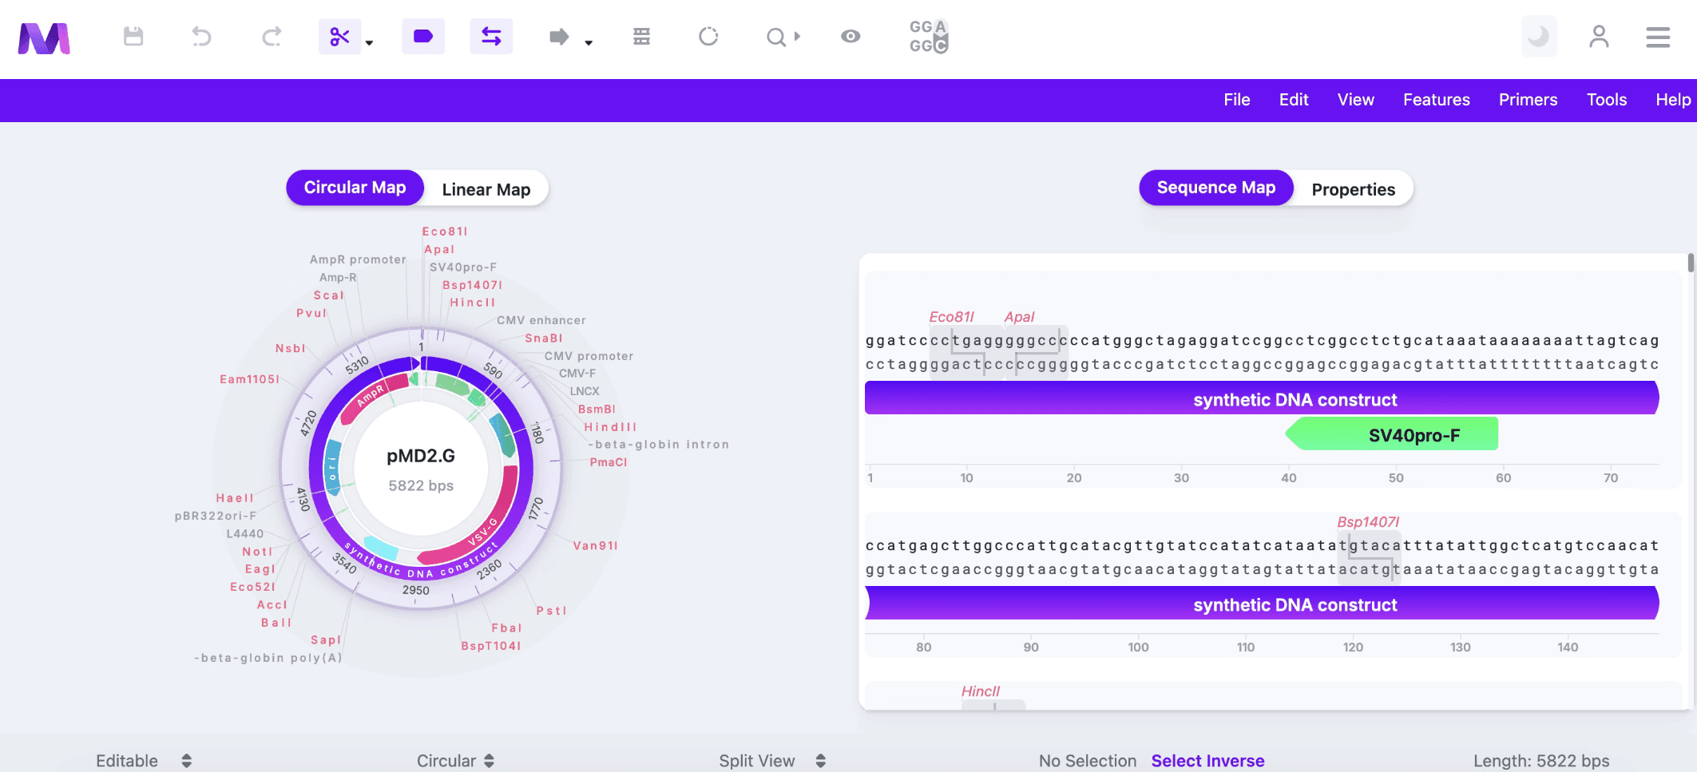The image size is (1697, 772).
Task: Click the redo arrow icon
Action: coord(272,37)
